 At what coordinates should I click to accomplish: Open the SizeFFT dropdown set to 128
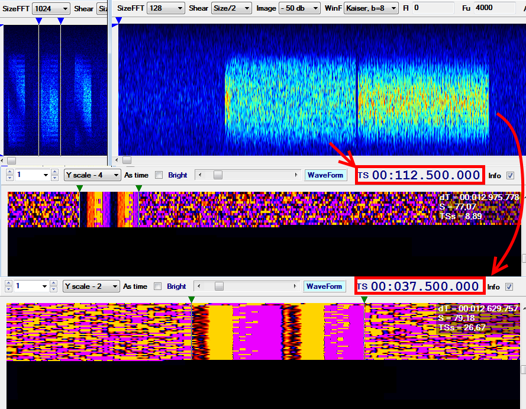166,8
